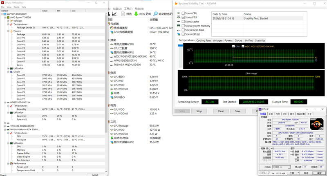This screenshot has width=327, height=176.
Task: Click the Voltages lightning icon in HWMonitor
Action: [x=11, y=21]
